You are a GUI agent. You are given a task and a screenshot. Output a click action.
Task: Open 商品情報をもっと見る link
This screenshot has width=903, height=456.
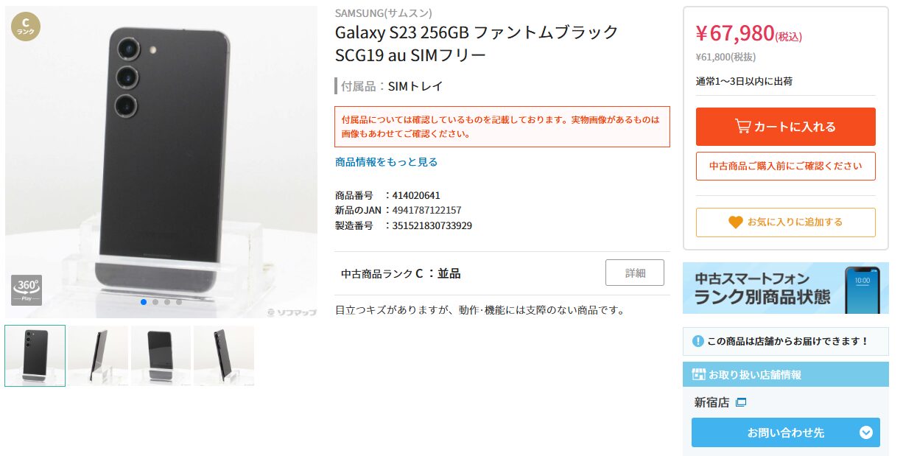386,162
